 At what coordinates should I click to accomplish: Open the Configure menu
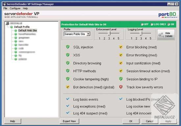15,9
